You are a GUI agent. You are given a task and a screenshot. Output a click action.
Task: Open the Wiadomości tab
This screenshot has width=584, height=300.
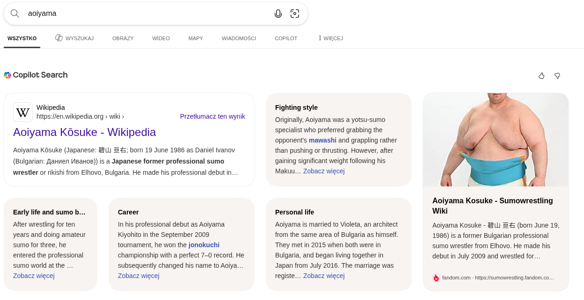pos(239,38)
